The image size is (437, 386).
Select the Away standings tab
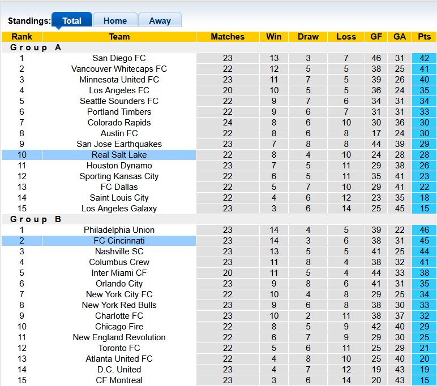coord(160,21)
